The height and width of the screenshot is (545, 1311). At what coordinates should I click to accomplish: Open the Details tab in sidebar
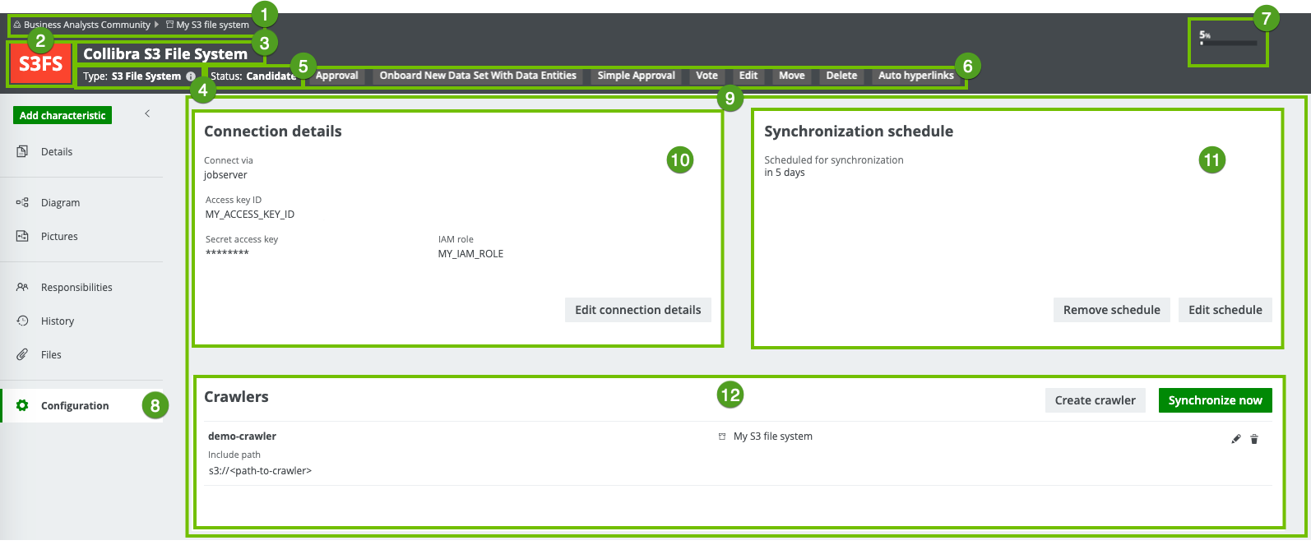(57, 151)
